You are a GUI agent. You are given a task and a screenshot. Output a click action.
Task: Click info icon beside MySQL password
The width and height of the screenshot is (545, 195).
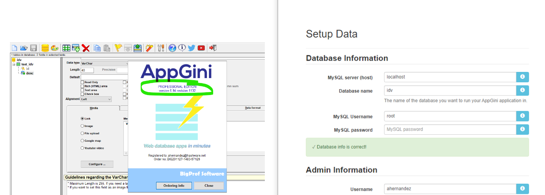click(523, 129)
